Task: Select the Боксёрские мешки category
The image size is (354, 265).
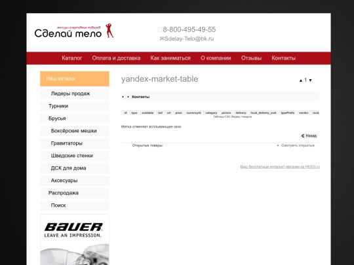Action: pos(75,131)
